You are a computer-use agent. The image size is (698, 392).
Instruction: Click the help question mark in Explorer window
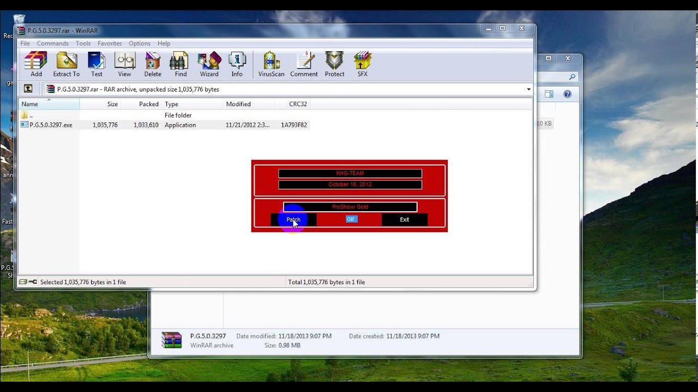pos(567,94)
